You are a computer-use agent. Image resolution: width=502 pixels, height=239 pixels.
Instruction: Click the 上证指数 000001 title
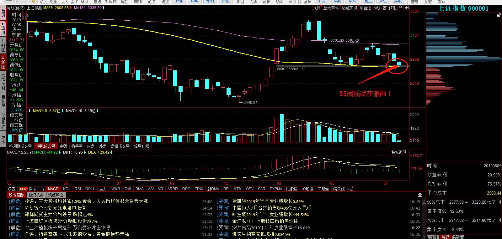pyautogui.click(x=463, y=8)
